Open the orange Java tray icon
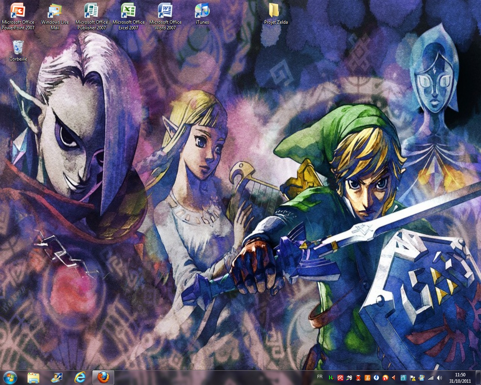This screenshot has height=385, width=481. pos(367,377)
